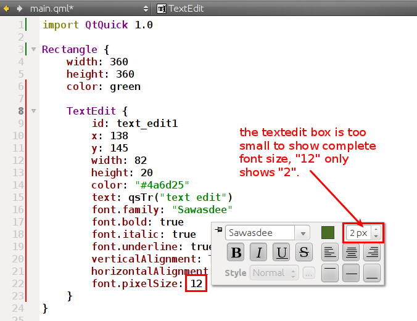Screen dimensions: 417x321
Task: Center text horizontally with the align icon
Action: [x=351, y=251]
